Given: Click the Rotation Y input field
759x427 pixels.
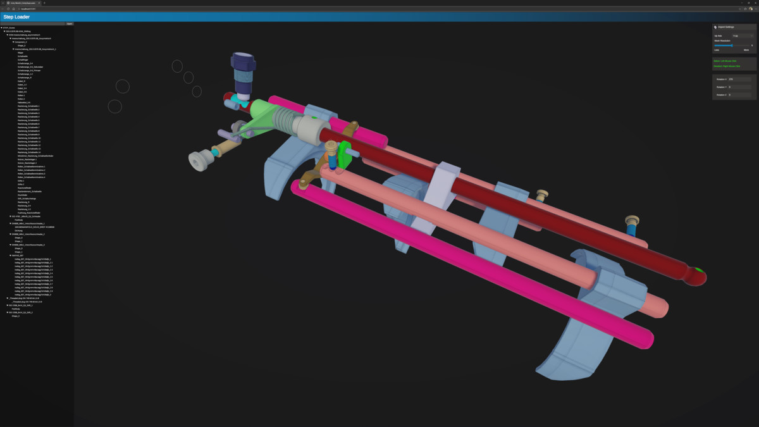Looking at the screenshot, I should coord(740,87).
